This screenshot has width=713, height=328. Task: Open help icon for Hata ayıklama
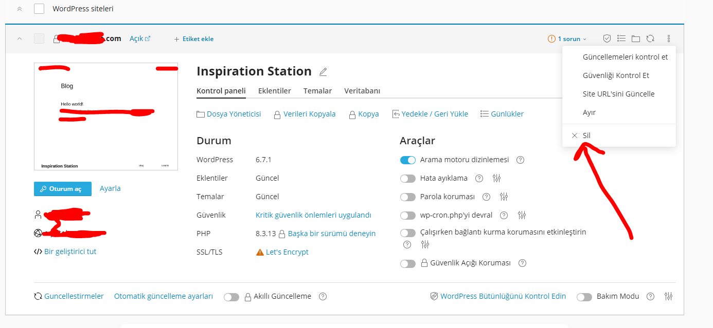pyautogui.click(x=479, y=178)
